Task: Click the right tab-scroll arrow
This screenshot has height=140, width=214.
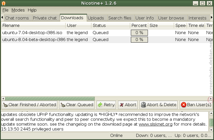Action: coord(212,17)
